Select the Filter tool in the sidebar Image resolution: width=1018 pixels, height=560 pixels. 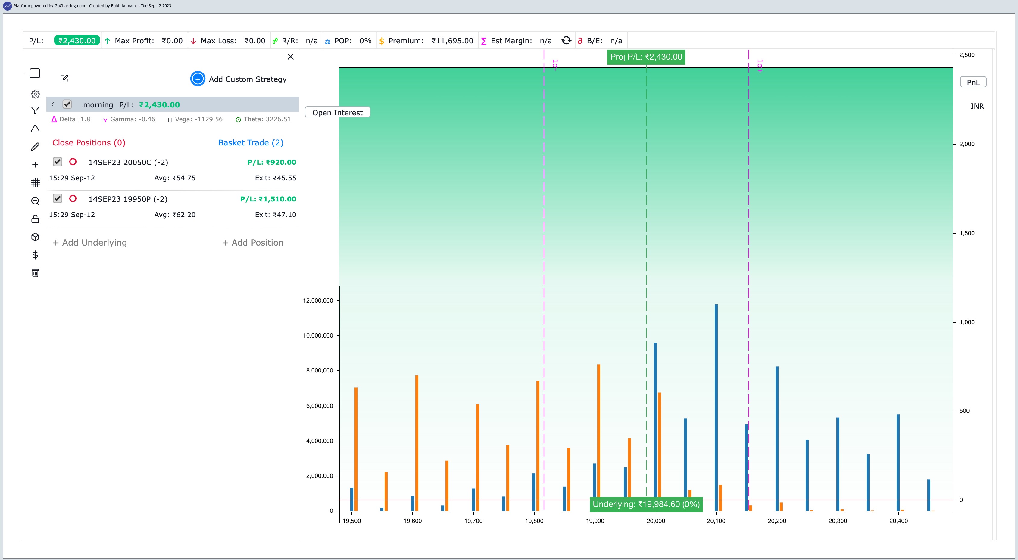click(x=35, y=110)
